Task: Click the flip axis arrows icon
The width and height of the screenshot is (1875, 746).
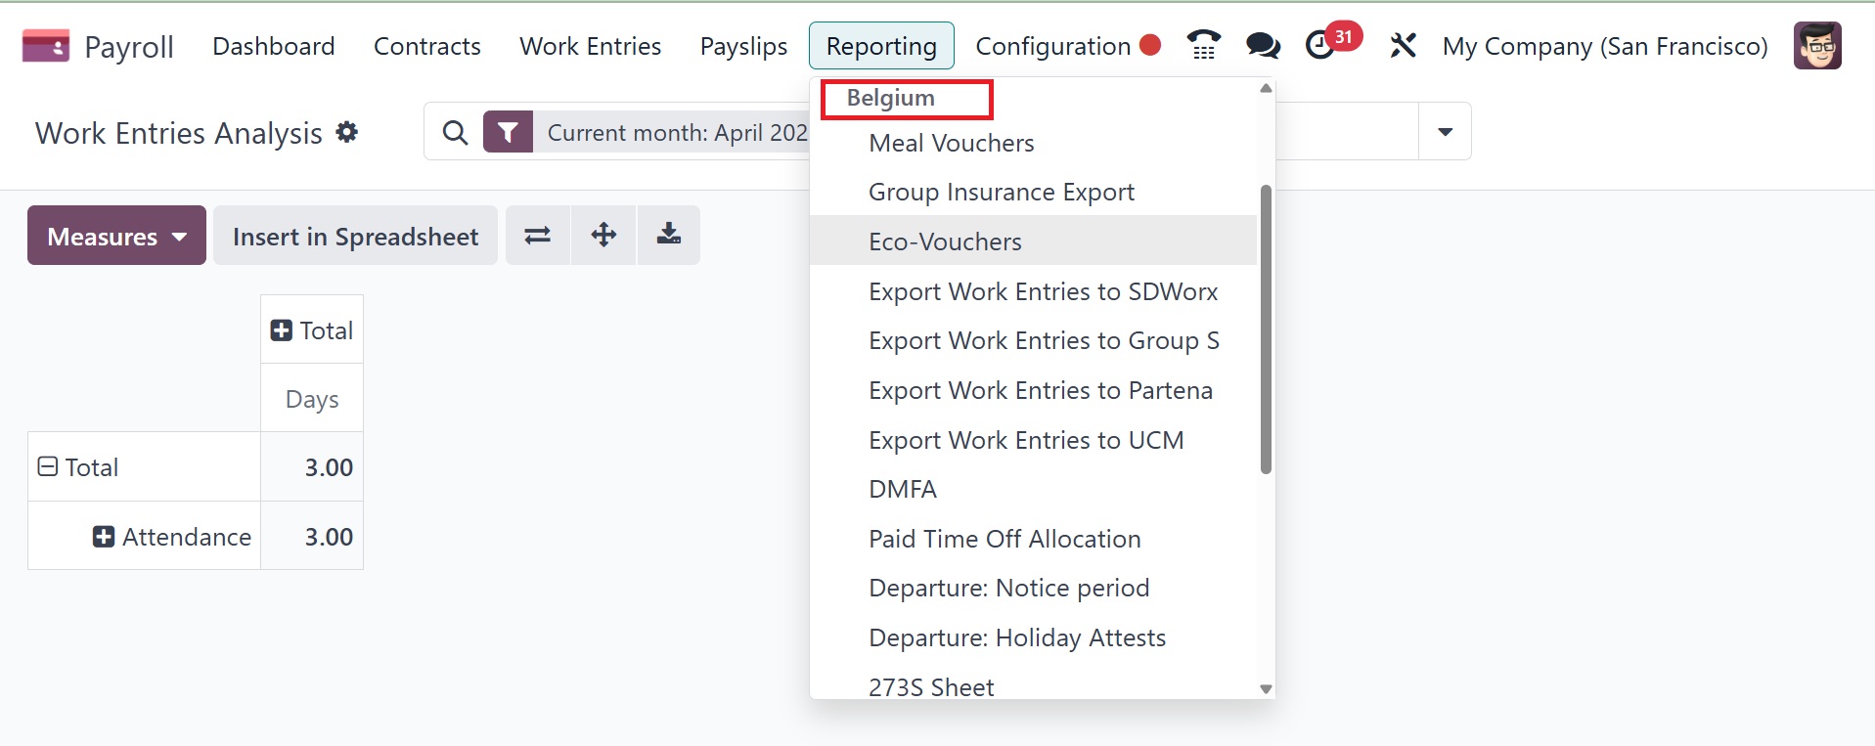Action: (x=537, y=236)
